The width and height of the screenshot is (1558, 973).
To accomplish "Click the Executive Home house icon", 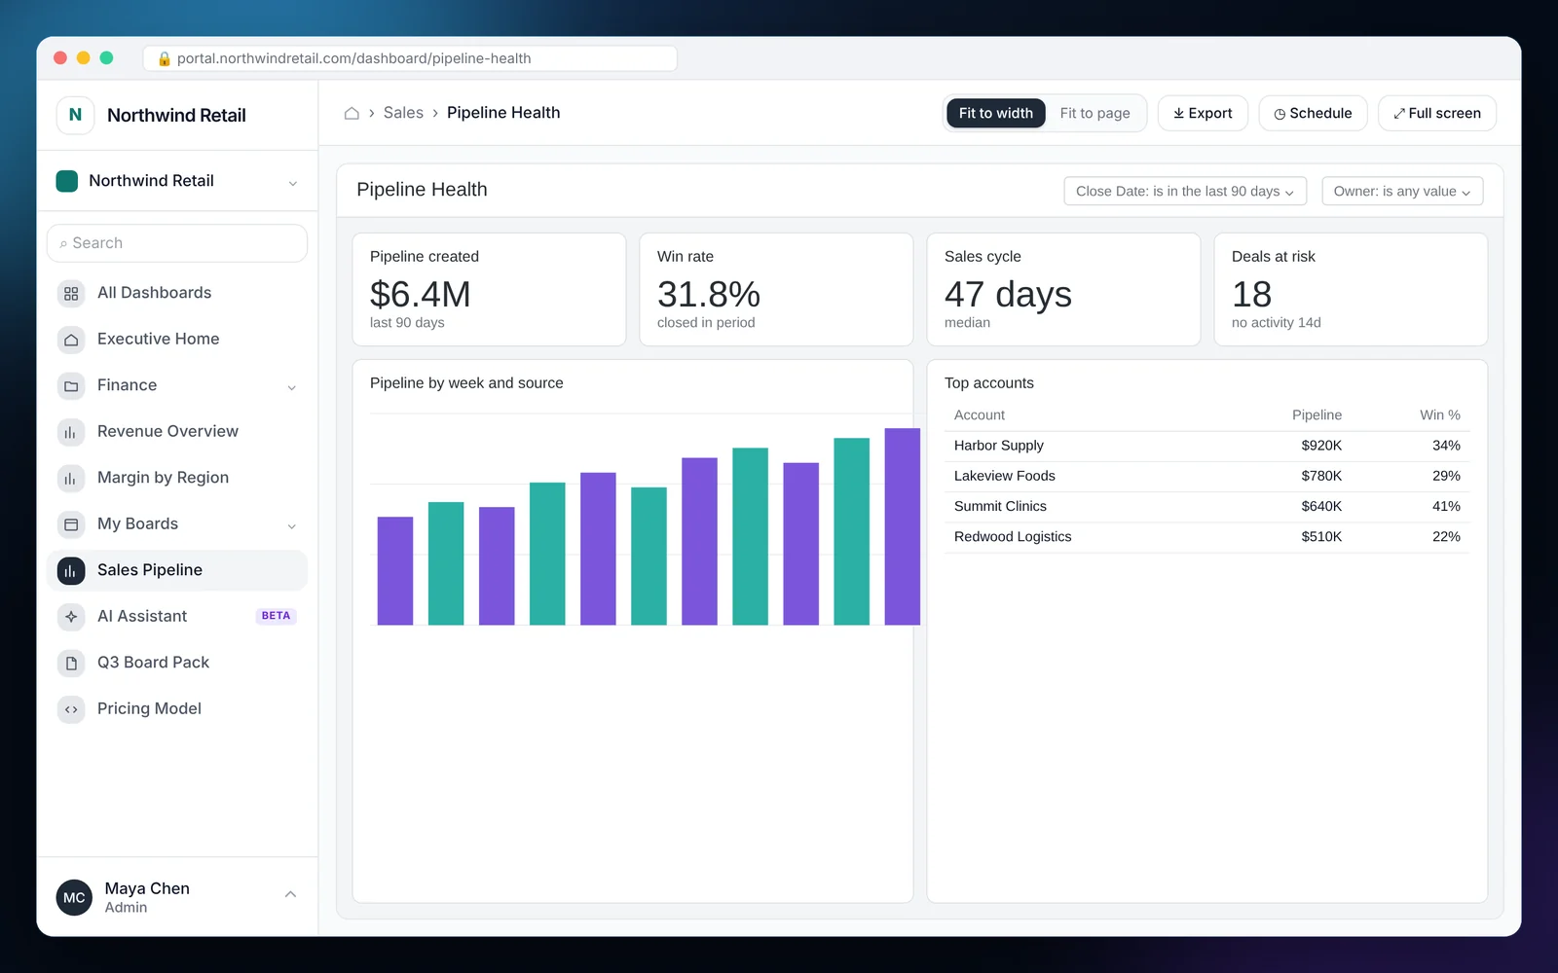I will point(71,340).
